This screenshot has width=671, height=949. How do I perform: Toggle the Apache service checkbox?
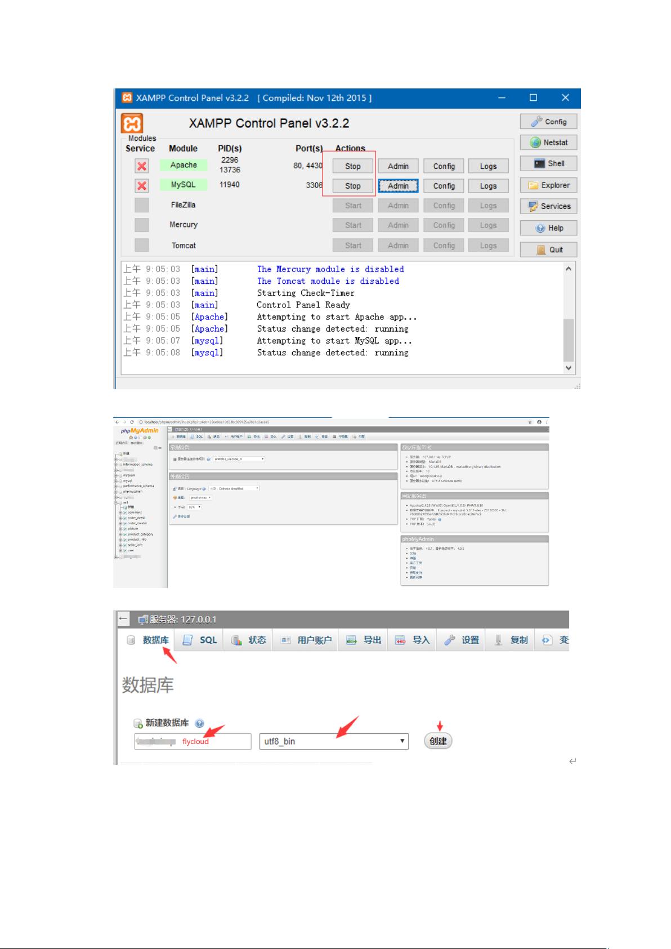coord(142,166)
